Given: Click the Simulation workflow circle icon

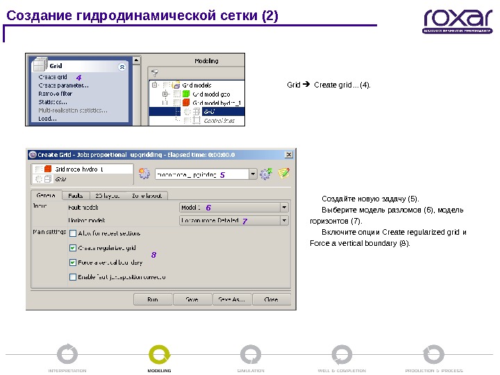Looking at the screenshot, I should click(x=251, y=354).
